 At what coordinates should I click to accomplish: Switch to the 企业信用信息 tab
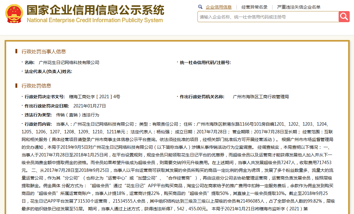(218, 7)
